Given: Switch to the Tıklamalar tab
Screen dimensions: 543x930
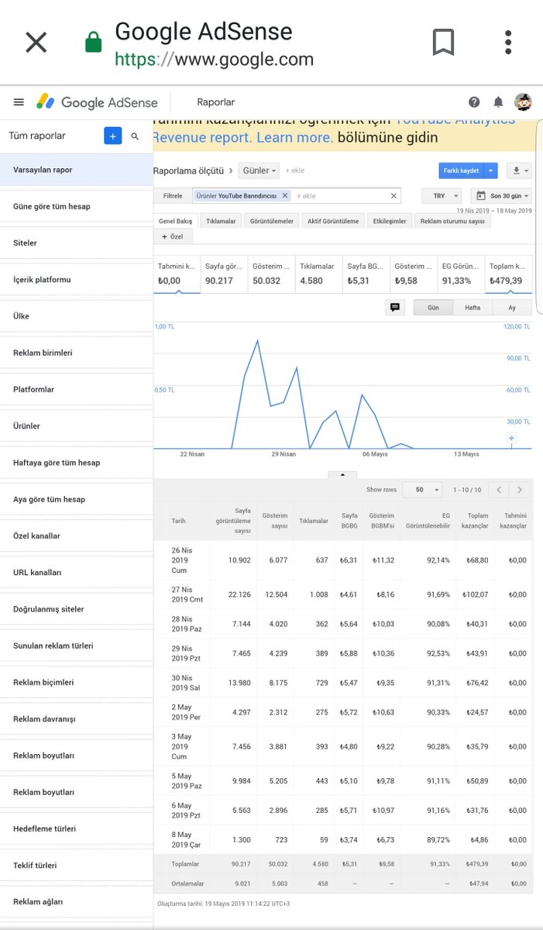Looking at the screenshot, I should click(x=221, y=221).
